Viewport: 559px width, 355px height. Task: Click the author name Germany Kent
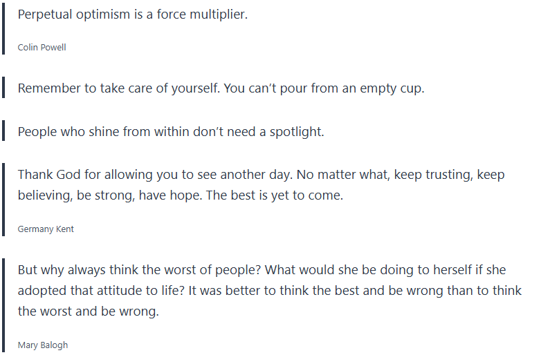click(46, 229)
